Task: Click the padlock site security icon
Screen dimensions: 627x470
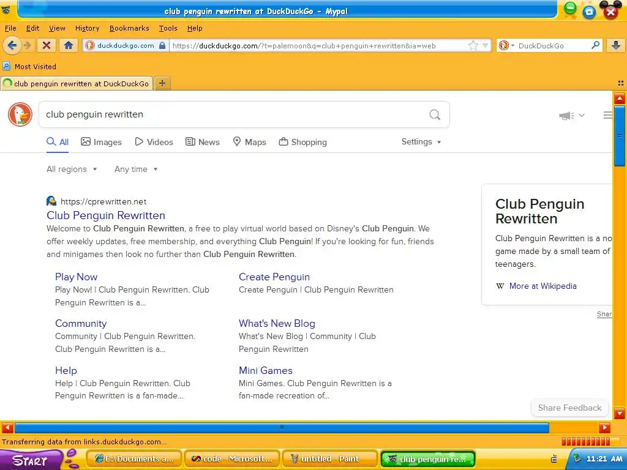Action: coord(162,45)
